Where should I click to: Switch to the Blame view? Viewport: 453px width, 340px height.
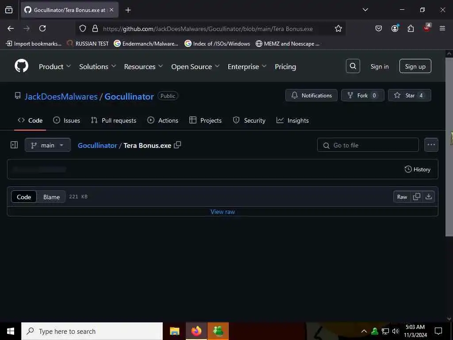pyautogui.click(x=51, y=197)
